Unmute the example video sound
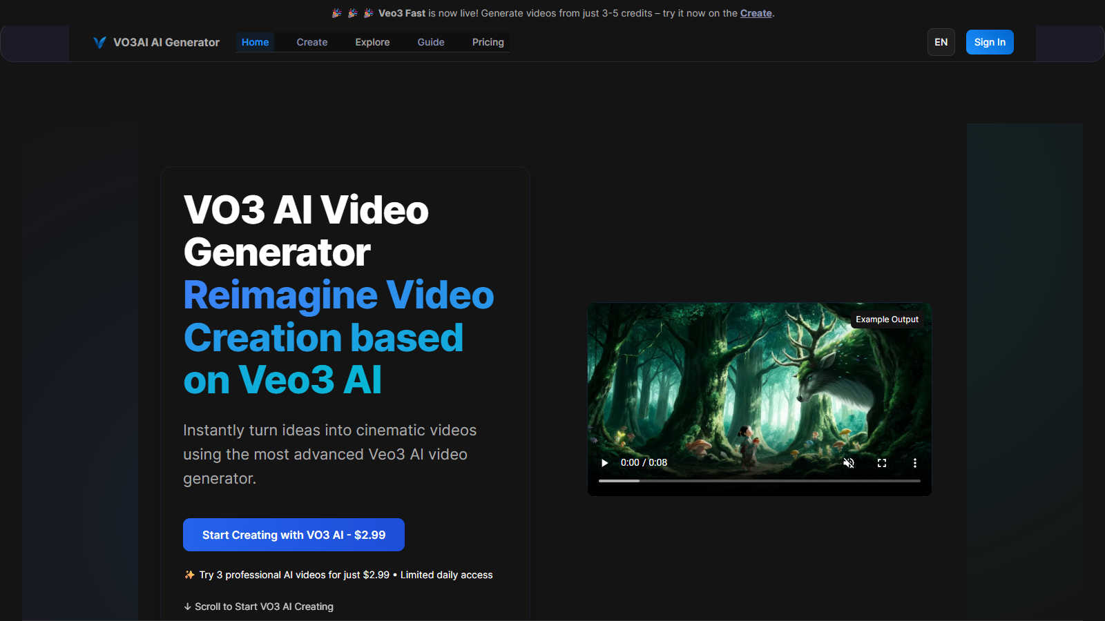 [x=849, y=463]
